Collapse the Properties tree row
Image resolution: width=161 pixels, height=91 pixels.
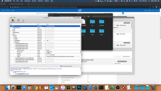[x=14, y=42]
